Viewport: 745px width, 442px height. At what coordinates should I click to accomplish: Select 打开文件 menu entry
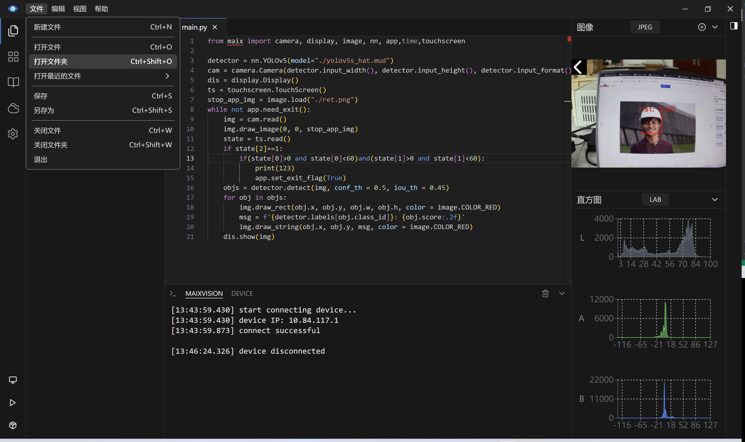pyautogui.click(x=103, y=47)
